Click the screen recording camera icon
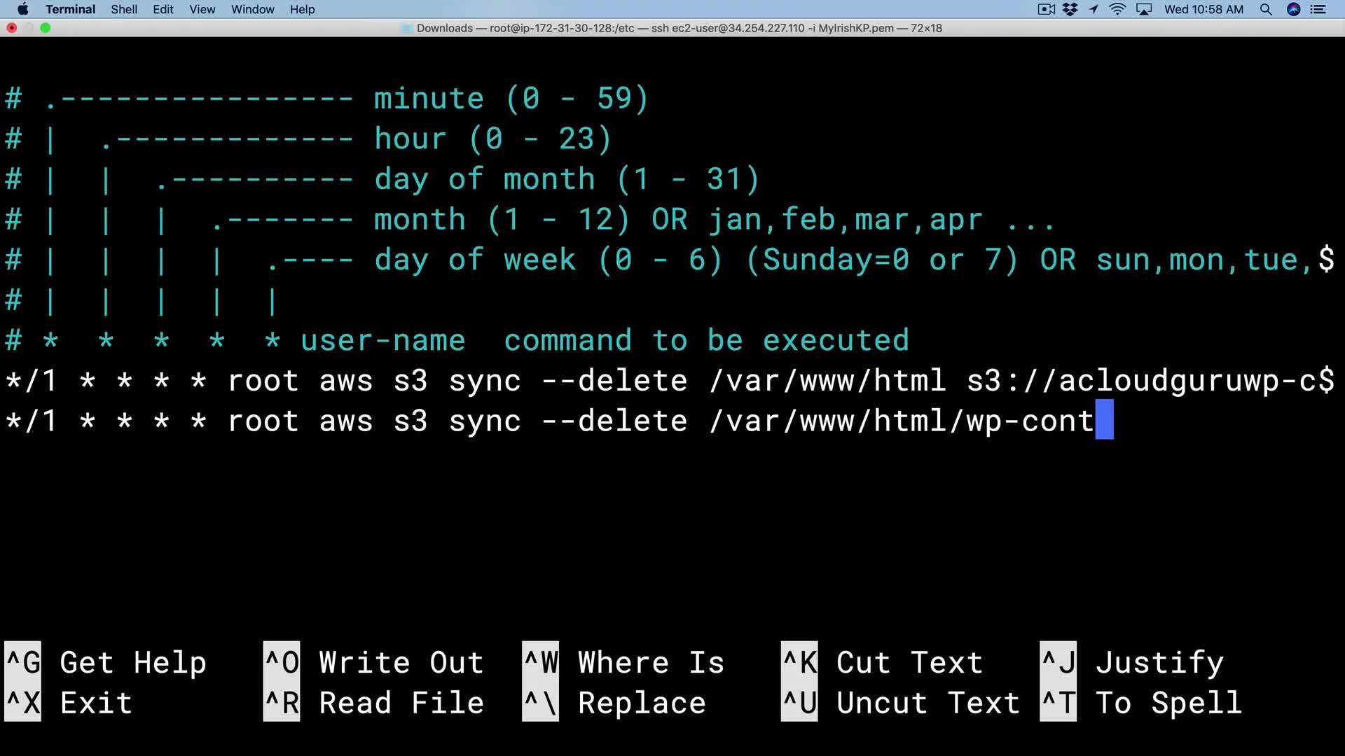The width and height of the screenshot is (1345, 756). [x=1046, y=9]
